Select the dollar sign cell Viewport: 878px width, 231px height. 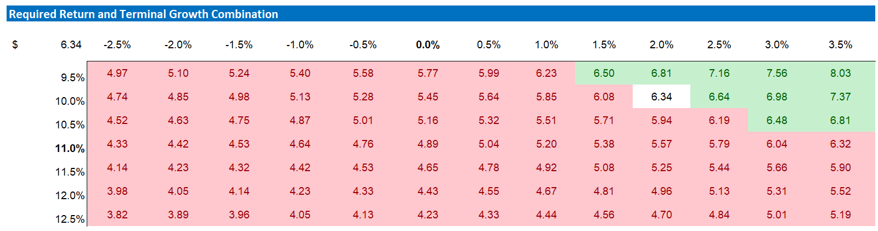(15, 45)
